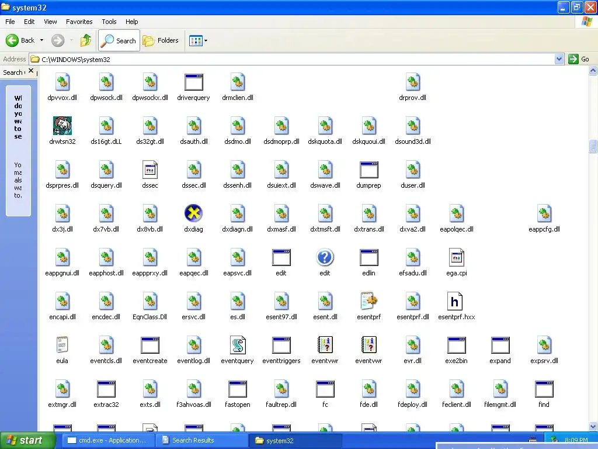This screenshot has height=449, width=598.
Task: Select the eventtriggers program icon
Action: (x=281, y=345)
